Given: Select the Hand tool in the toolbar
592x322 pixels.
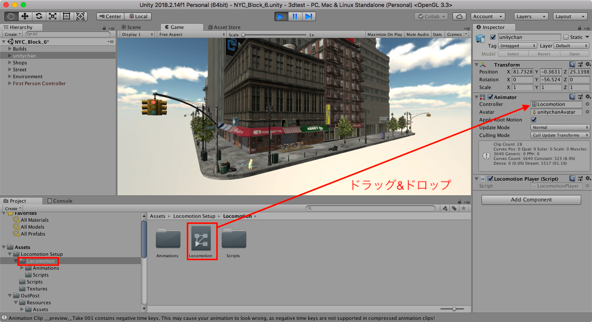Looking at the screenshot, I should point(11,16).
